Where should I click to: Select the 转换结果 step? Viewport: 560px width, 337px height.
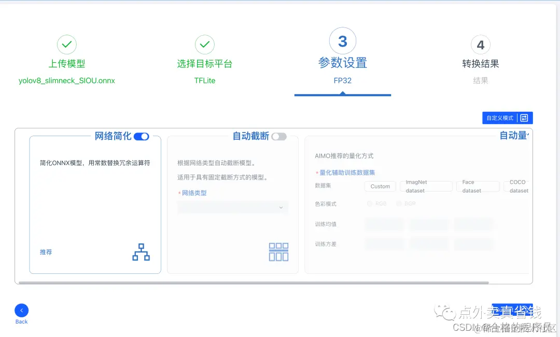480,64
